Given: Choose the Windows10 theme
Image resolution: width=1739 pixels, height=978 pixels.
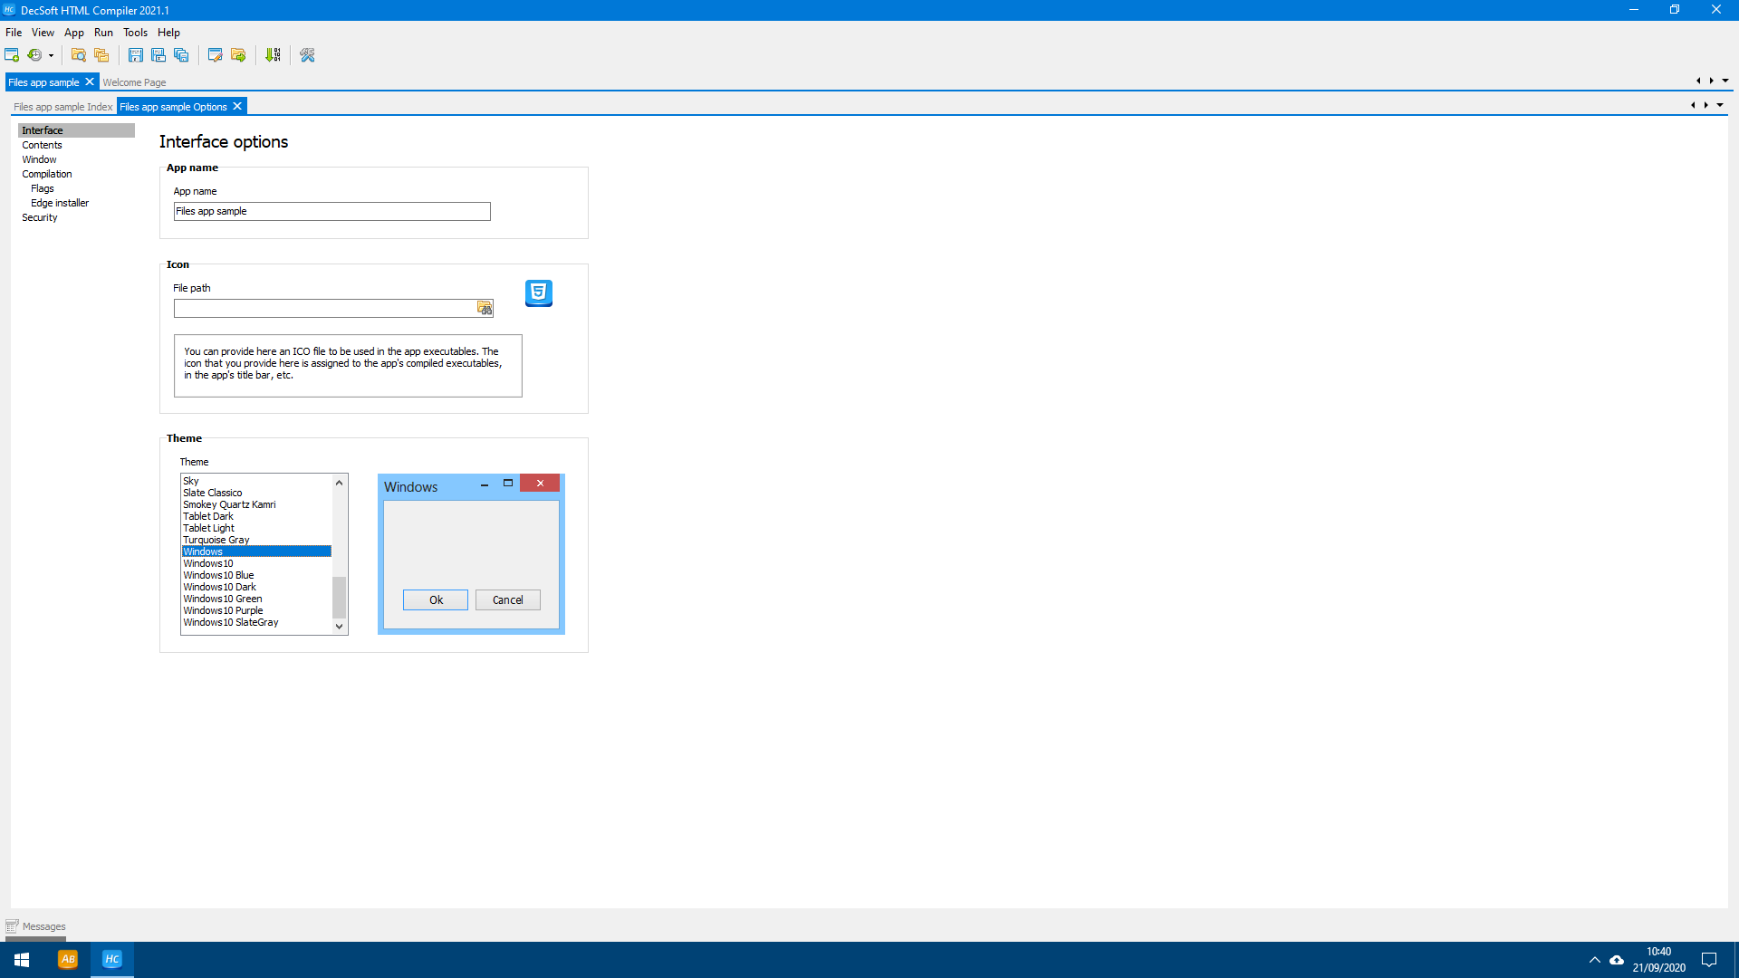Looking at the screenshot, I should [x=256, y=563].
